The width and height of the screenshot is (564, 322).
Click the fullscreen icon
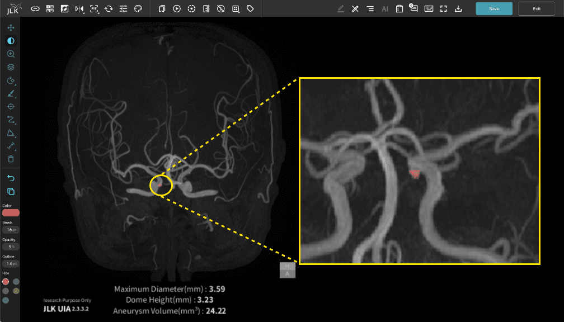click(444, 8)
